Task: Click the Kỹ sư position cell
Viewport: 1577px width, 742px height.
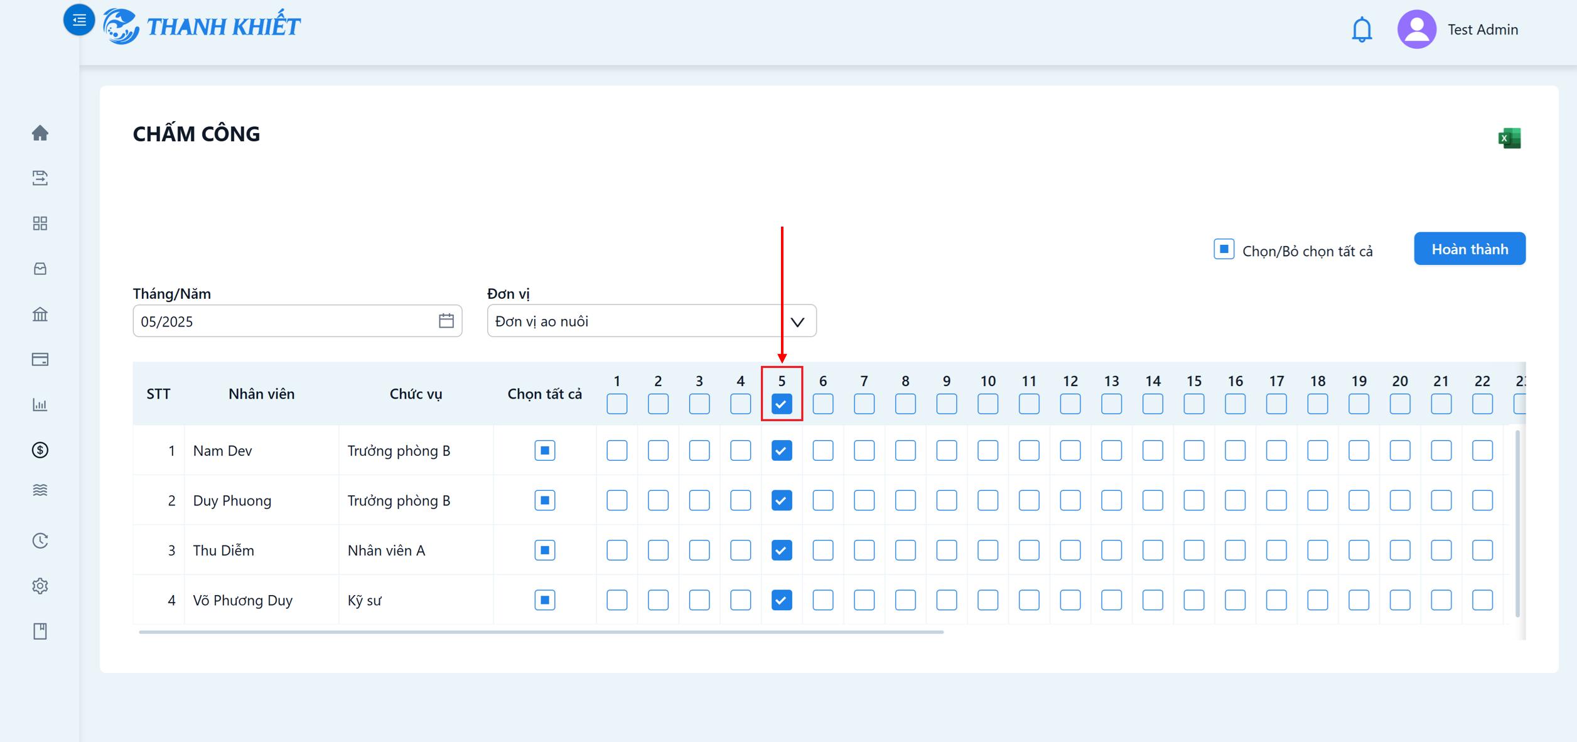Action: (416, 600)
